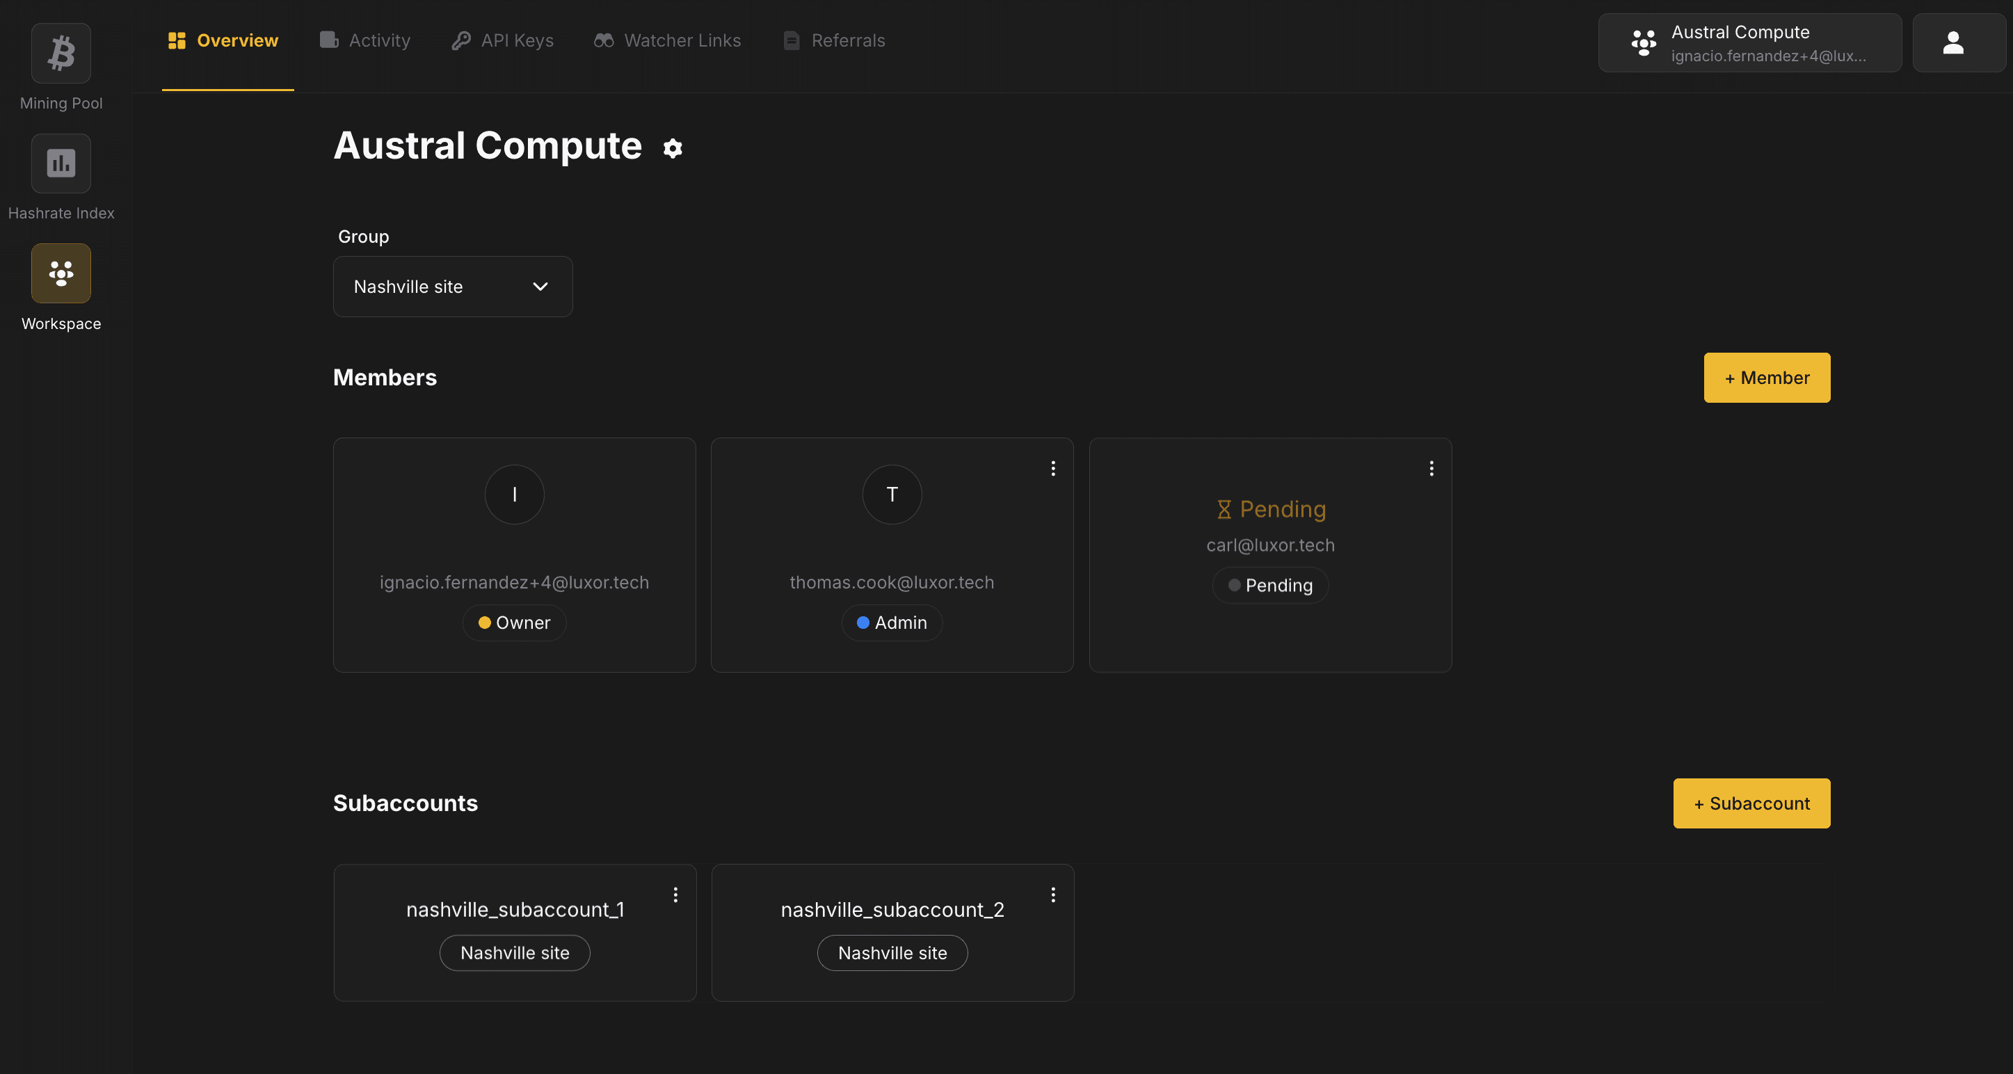This screenshot has width=2013, height=1074.
Task: Click the Watcher Links binoculars icon
Action: pyautogui.click(x=603, y=40)
